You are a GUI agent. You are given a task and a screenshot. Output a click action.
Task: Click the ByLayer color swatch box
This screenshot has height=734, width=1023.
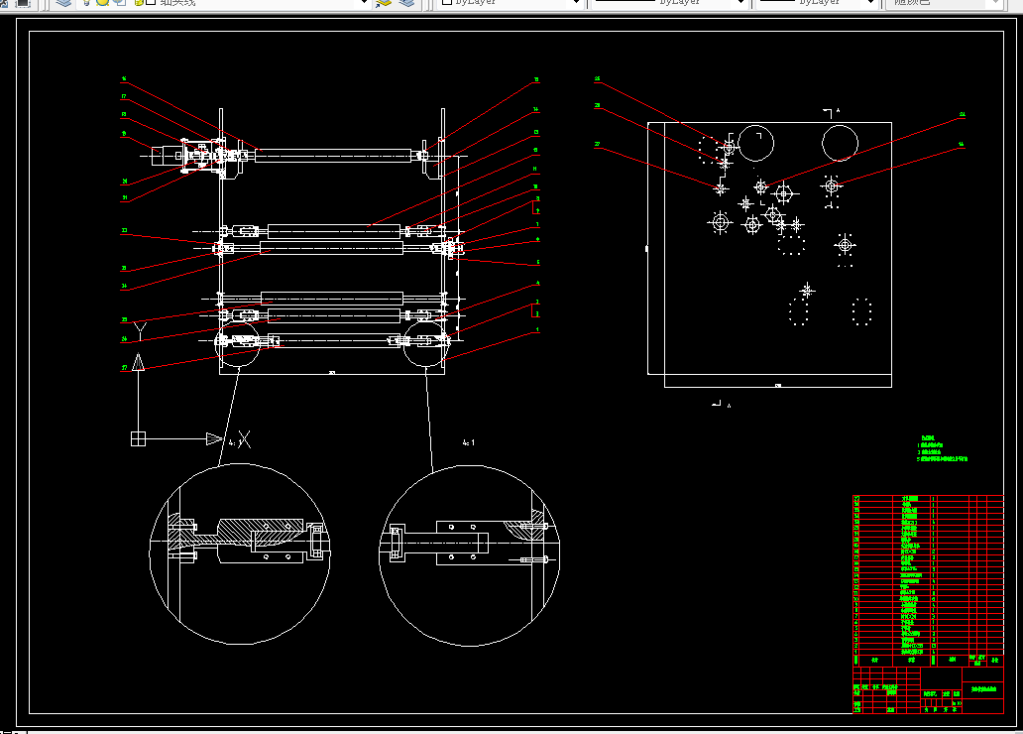tap(447, 3)
